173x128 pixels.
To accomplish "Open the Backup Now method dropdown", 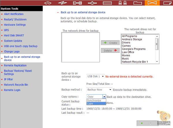I will pos(99,90).
